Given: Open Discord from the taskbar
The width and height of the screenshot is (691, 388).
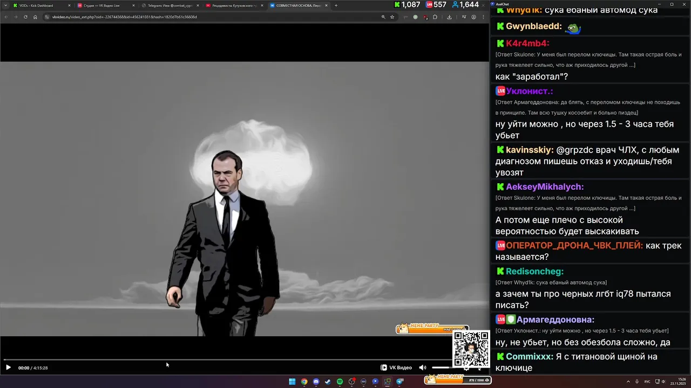Looking at the screenshot, I should pos(316,382).
